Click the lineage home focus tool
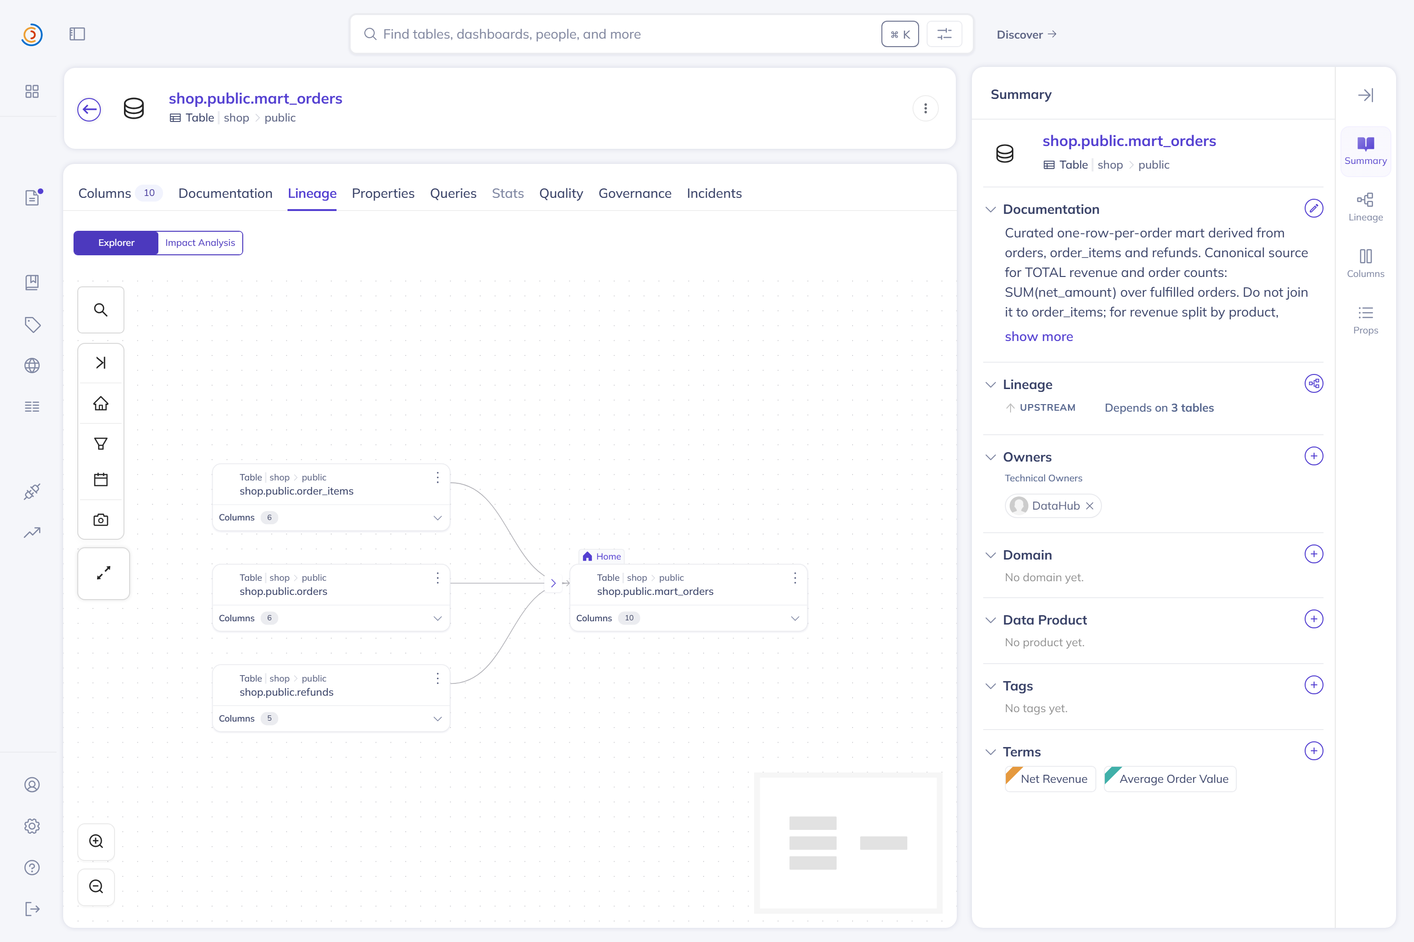The width and height of the screenshot is (1414, 942). tap(101, 403)
